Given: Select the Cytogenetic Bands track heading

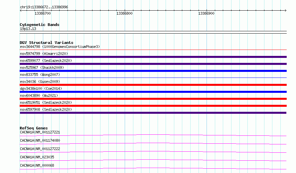Looking at the screenshot, I should (40, 25).
